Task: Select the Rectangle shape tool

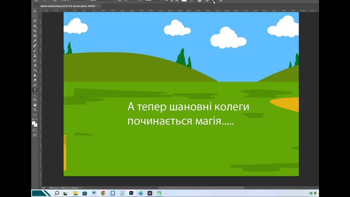Action: [35, 100]
